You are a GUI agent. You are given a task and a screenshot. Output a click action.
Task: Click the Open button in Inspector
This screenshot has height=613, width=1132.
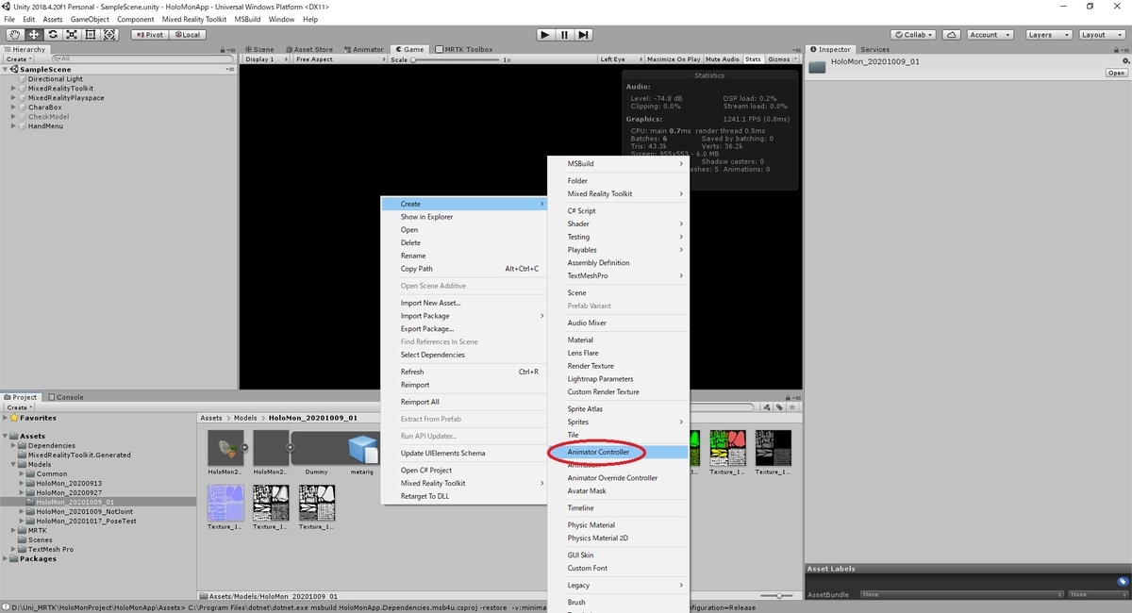(x=1116, y=73)
